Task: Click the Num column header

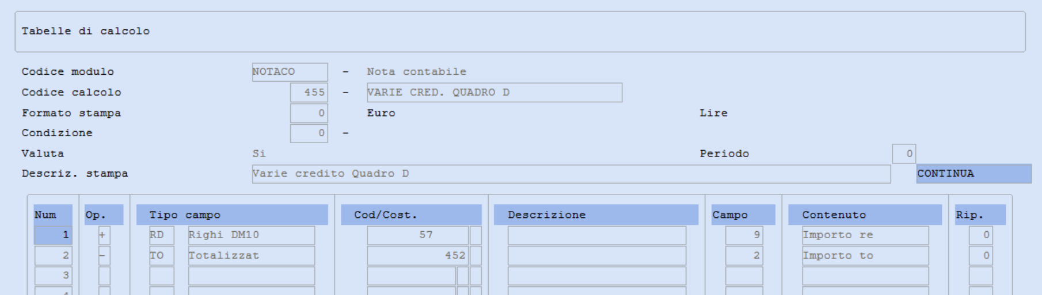Action: point(53,214)
